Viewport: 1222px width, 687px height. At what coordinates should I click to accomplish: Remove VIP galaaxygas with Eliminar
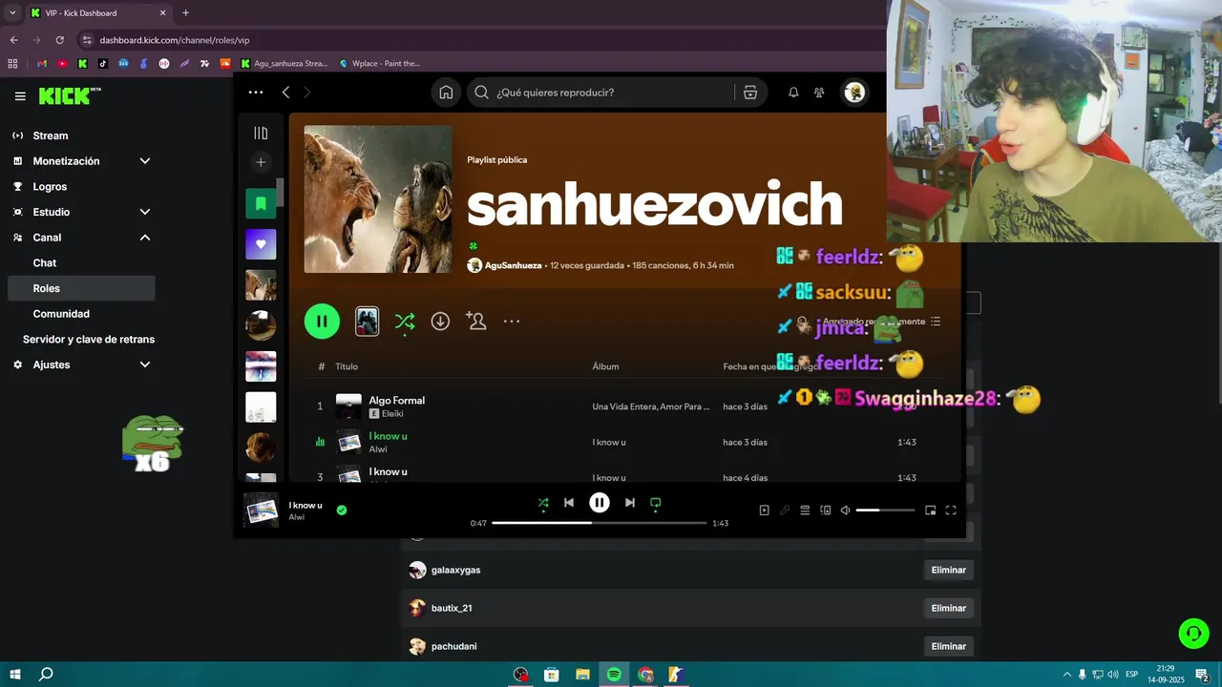click(949, 570)
